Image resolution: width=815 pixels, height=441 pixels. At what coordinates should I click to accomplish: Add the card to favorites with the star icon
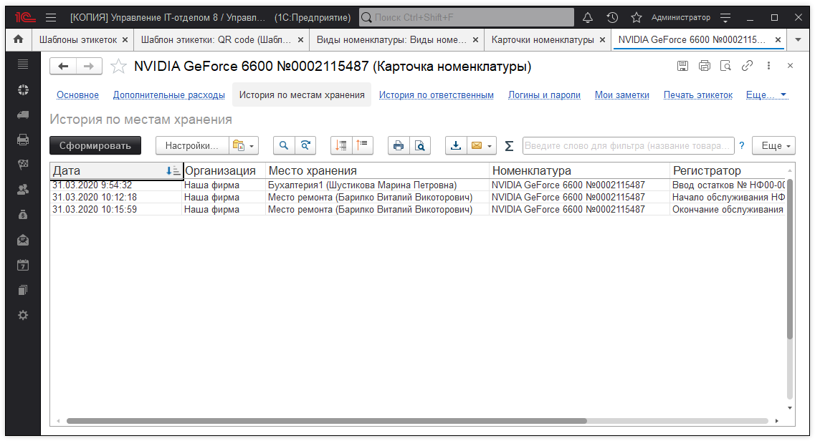pos(118,67)
